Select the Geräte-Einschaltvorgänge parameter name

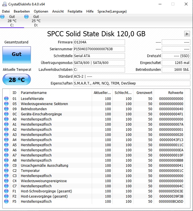(41, 114)
